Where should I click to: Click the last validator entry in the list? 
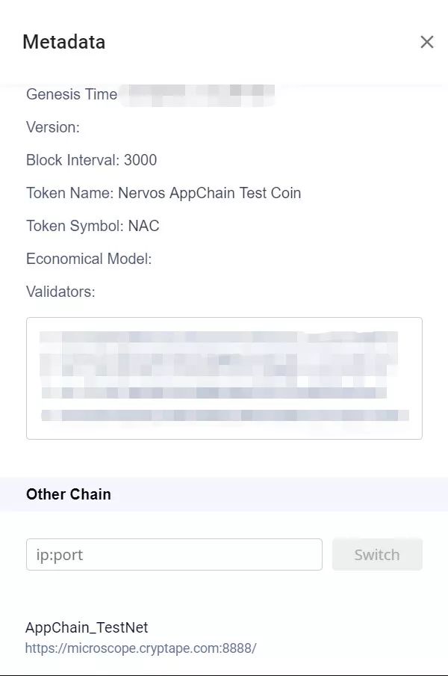pyautogui.click(x=224, y=415)
